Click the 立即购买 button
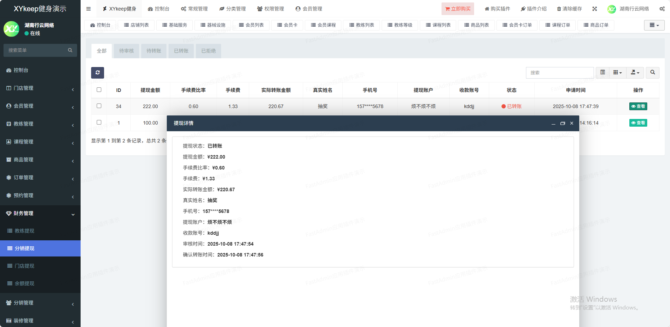670x327 pixels. point(458,9)
